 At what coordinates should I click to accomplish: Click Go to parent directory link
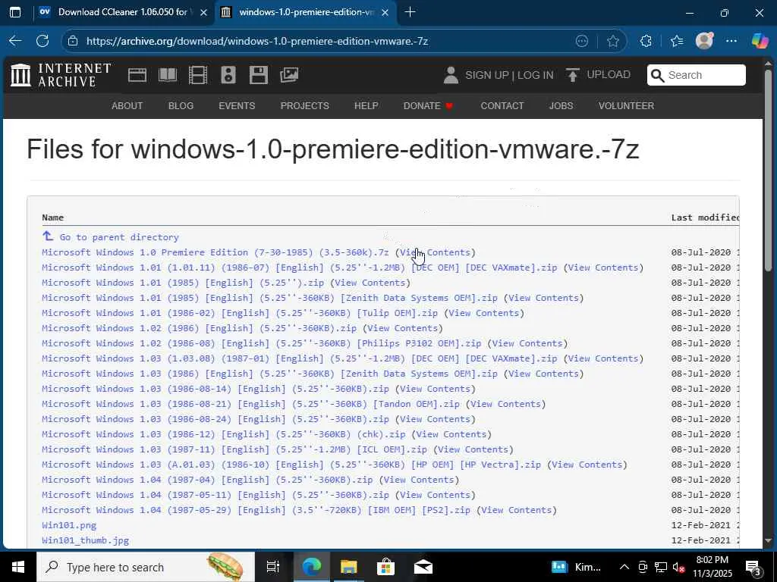click(119, 237)
